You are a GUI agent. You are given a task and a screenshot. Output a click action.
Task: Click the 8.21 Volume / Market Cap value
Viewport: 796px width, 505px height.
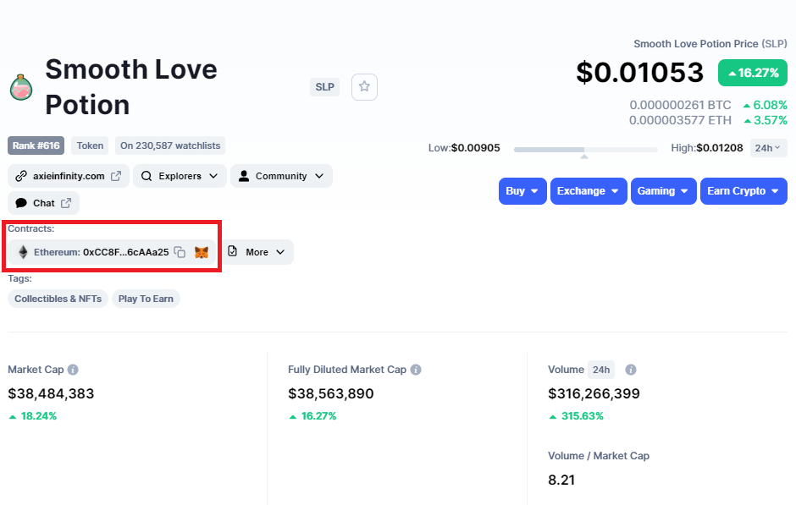(561, 480)
